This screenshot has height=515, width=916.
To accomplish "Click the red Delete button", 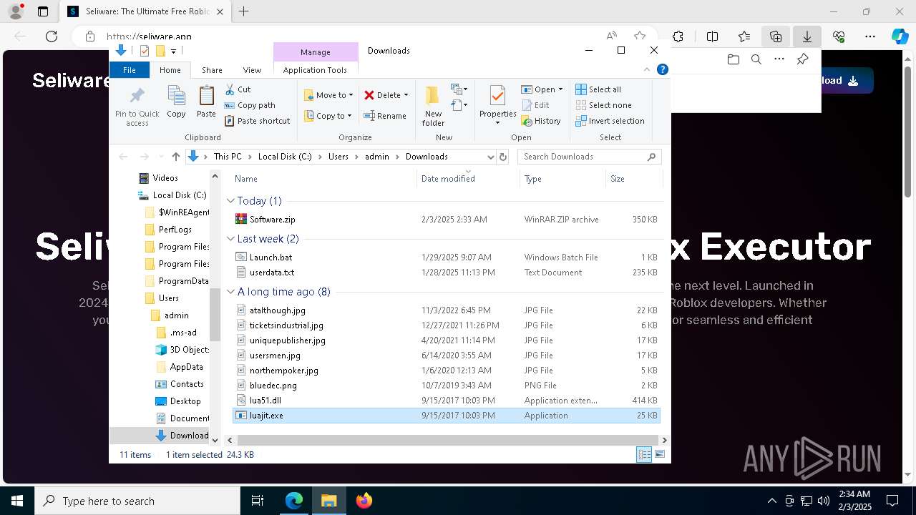I will click(383, 95).
